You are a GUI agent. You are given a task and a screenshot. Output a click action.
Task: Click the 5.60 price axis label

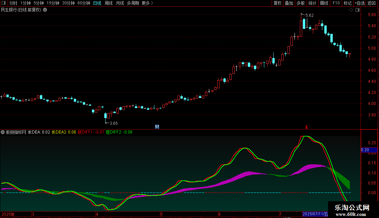click(372, 15)
